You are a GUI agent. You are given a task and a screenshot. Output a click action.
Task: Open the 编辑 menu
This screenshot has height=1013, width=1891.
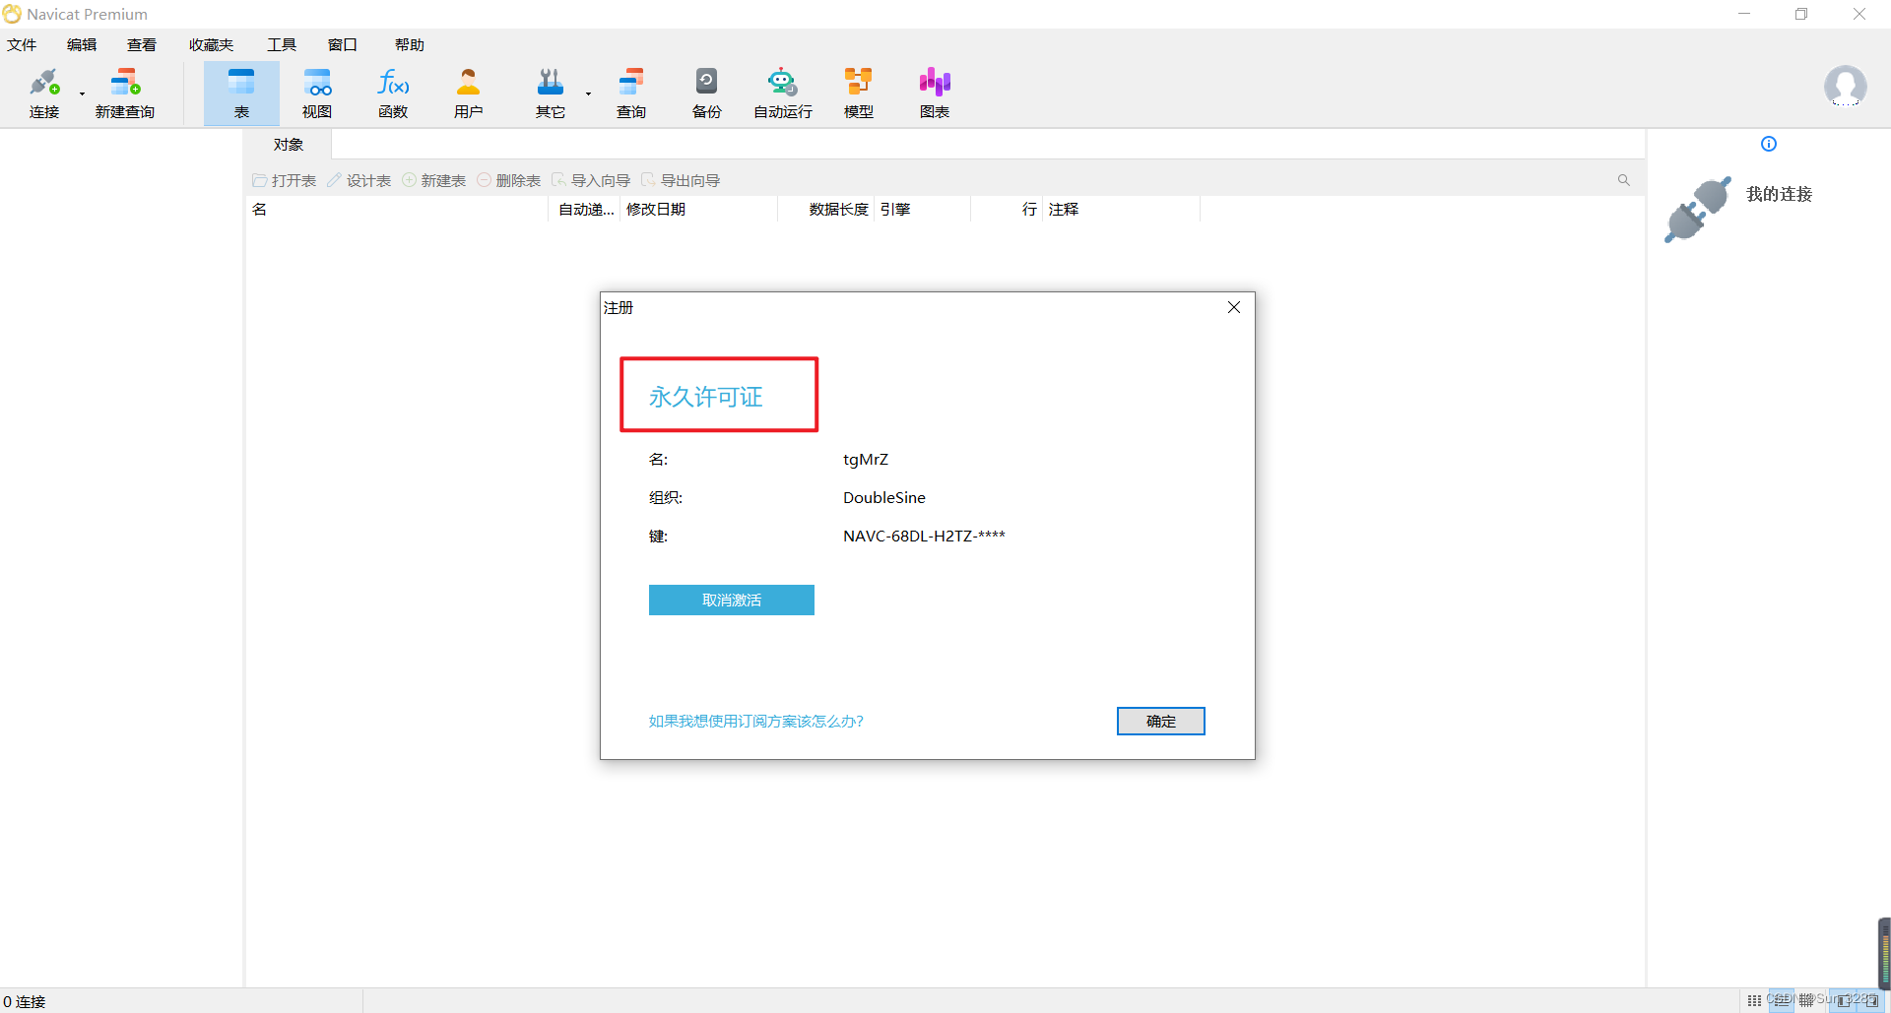click(x=82, y=45)
